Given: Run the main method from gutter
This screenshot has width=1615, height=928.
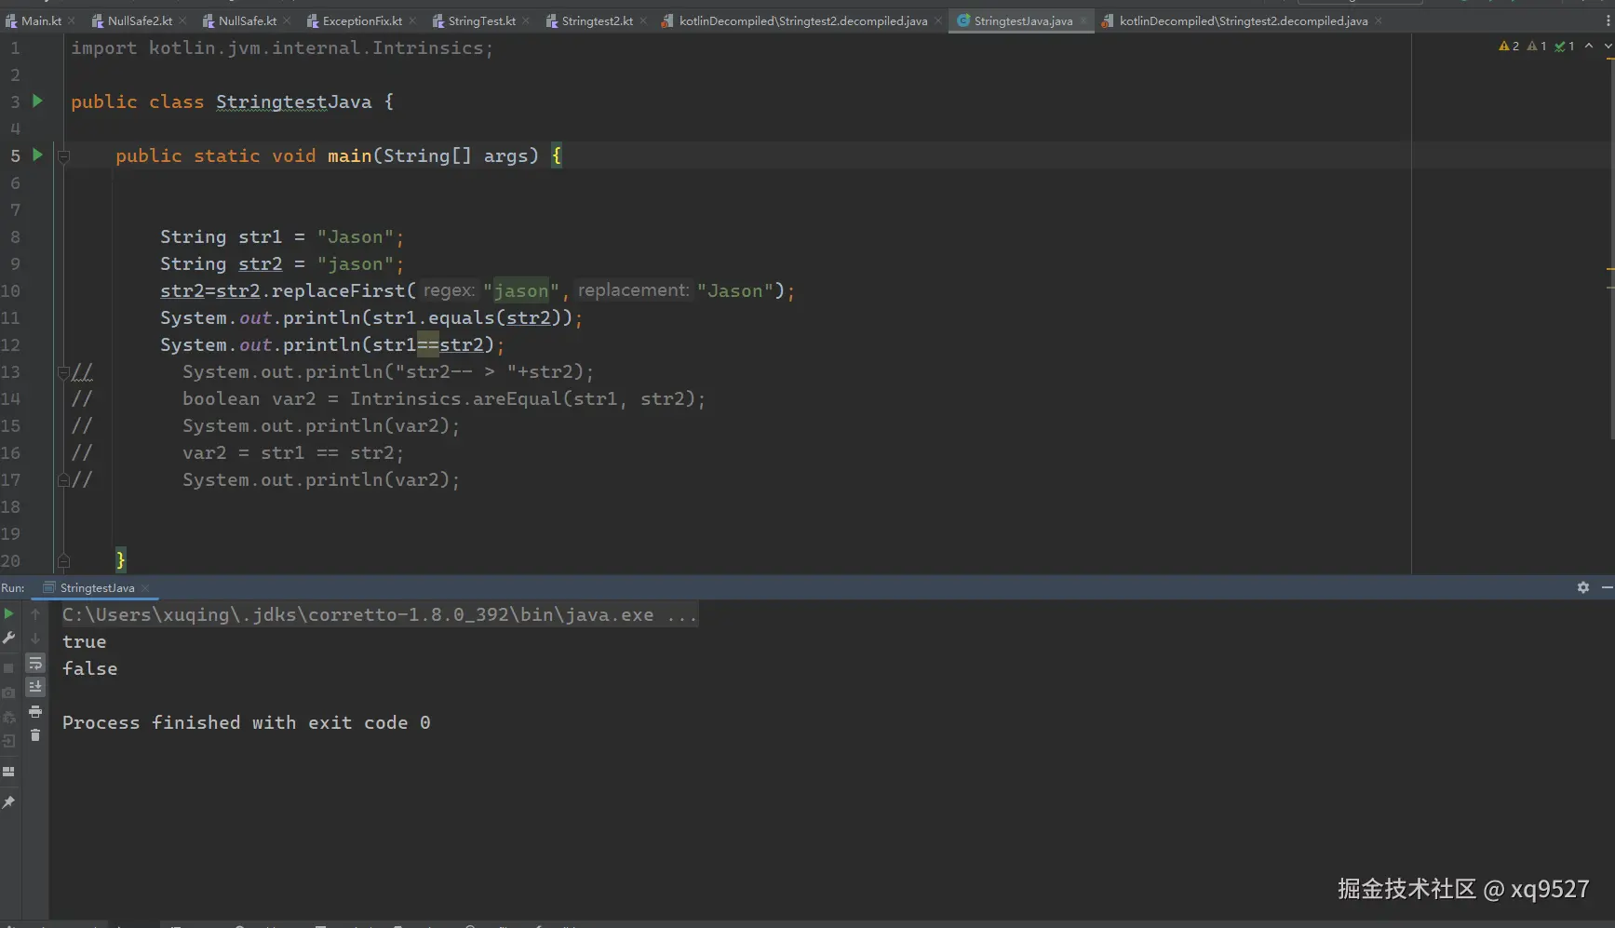Looking at the screenshot, I should coord(37,155).
